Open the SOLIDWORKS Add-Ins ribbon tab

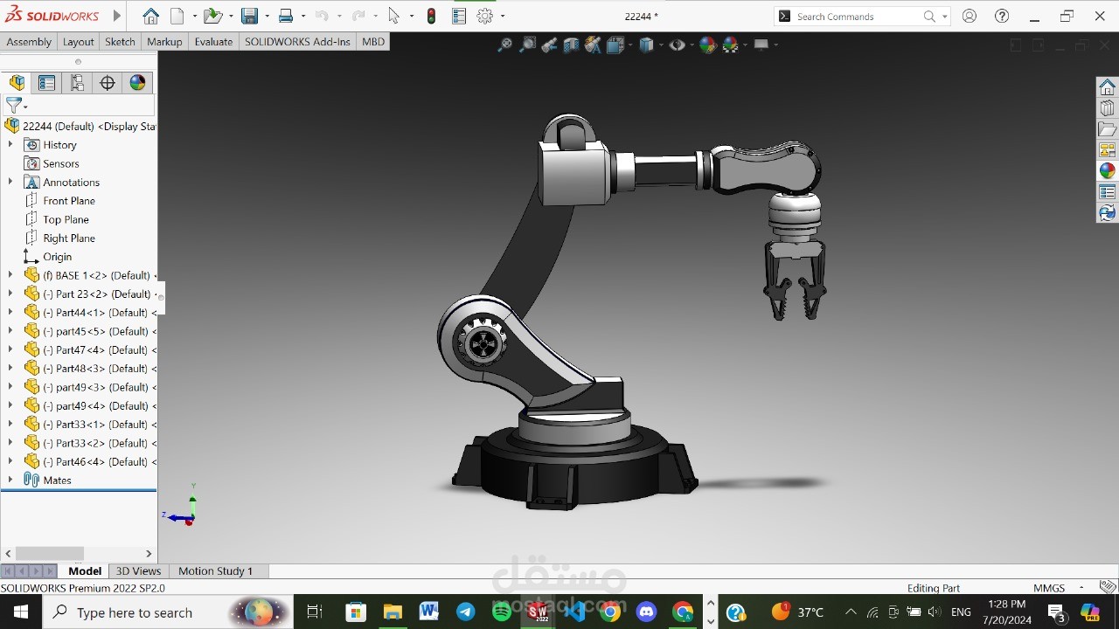296,41
